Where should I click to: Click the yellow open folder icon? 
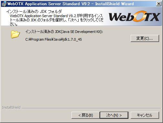coord(15,35)
